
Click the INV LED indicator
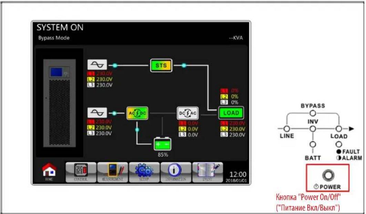coord(313,128)
